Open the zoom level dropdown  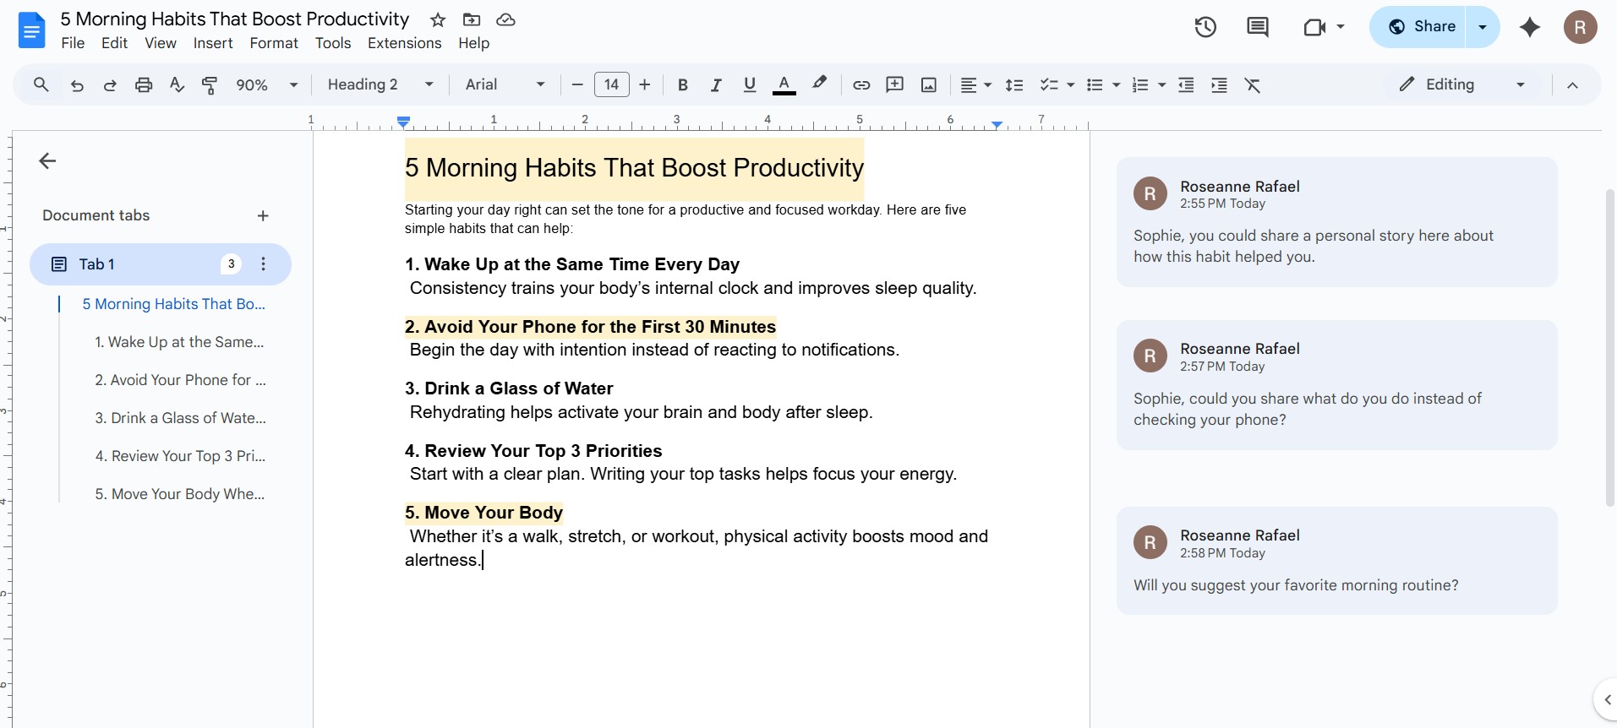267,84
